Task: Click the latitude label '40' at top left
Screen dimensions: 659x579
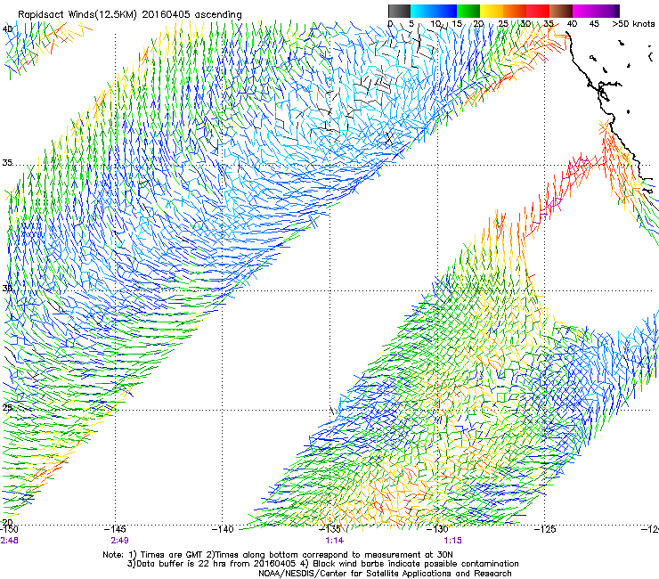Action: [x=7, y=29]
